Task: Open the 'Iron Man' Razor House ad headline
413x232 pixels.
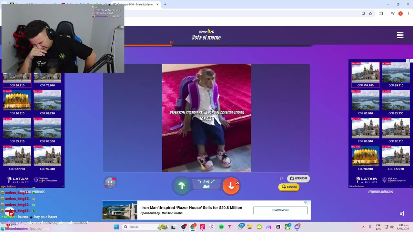Action: pyautogui.click(x=191, y=208)
